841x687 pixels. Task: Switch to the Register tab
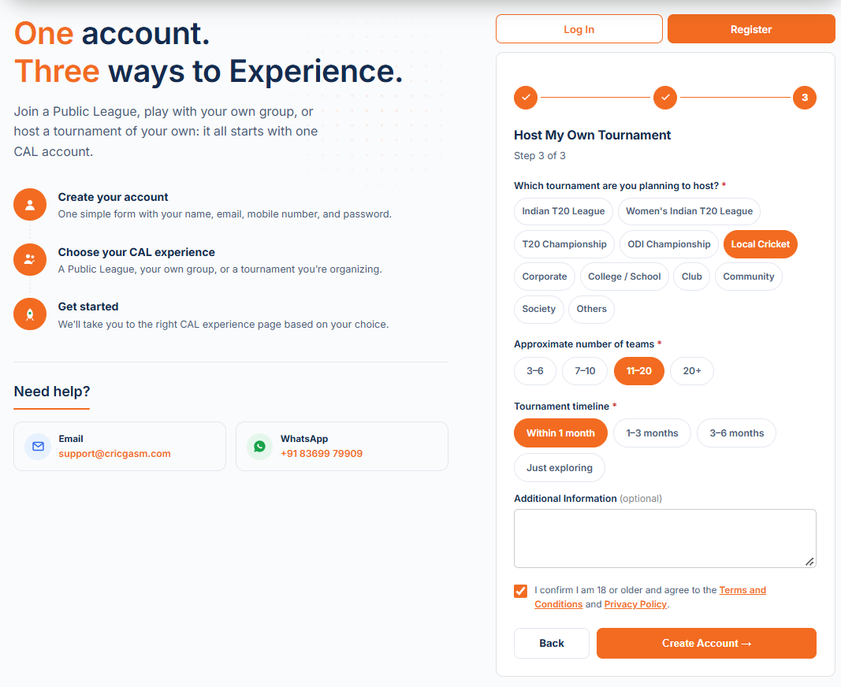751,29
